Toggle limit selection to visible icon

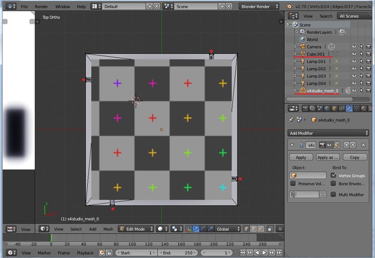(x=270, y=229)
